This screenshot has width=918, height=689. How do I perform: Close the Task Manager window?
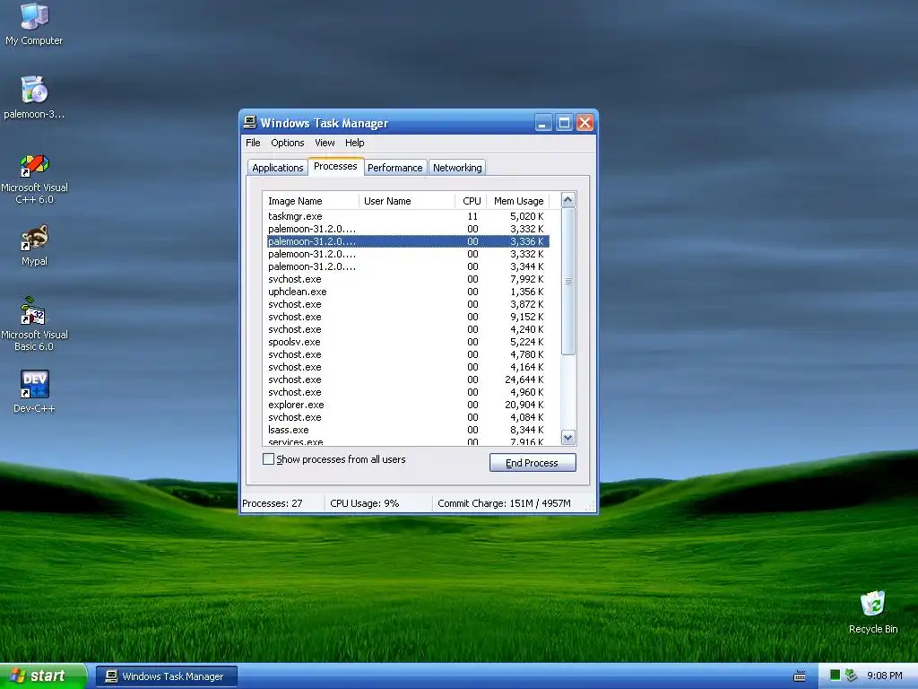585,122
